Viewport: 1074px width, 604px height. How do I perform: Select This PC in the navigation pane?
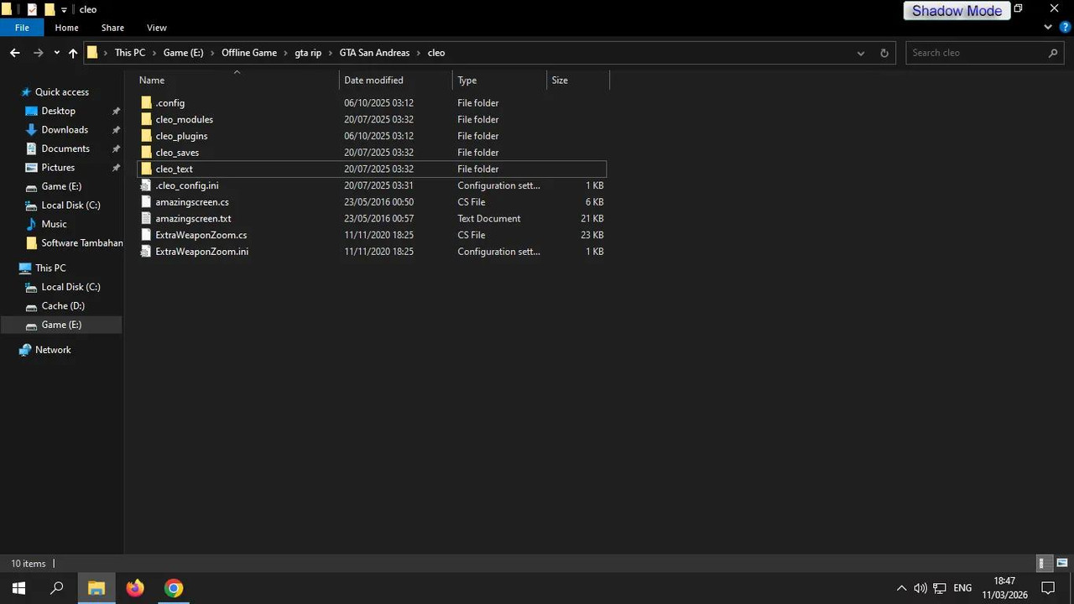50,268
